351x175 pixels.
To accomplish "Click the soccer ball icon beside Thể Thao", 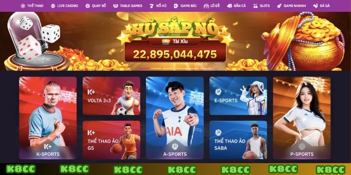I will [23, 6].
